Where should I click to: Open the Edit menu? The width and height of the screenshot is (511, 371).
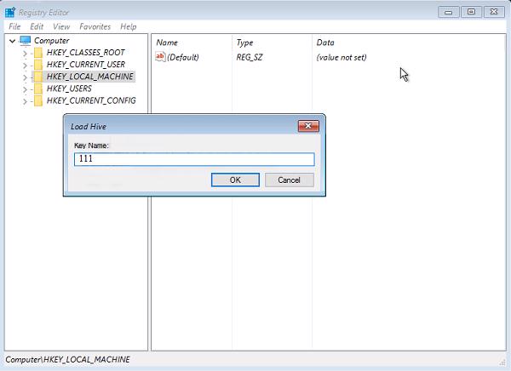[37, 27]
